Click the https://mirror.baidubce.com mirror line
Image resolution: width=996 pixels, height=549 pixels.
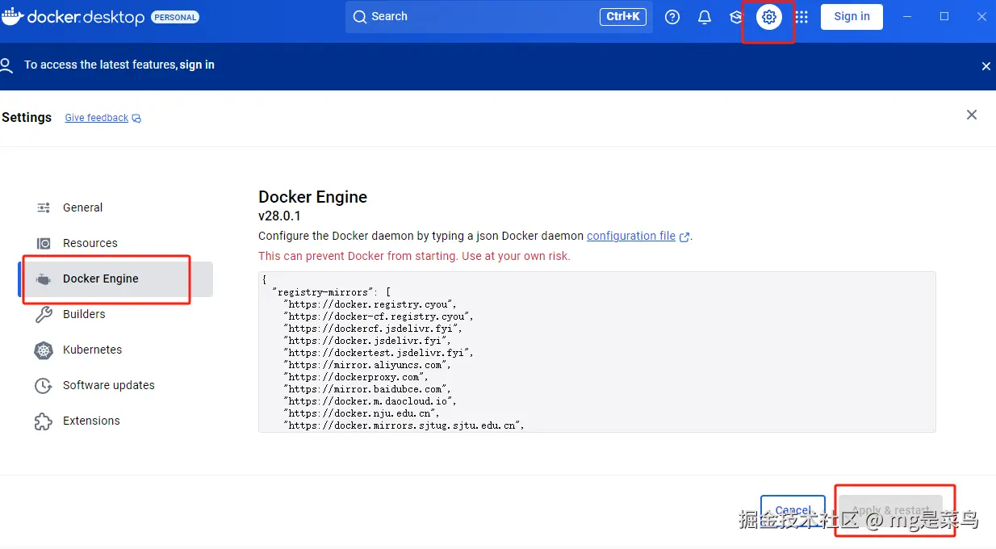tap(369, 389)
